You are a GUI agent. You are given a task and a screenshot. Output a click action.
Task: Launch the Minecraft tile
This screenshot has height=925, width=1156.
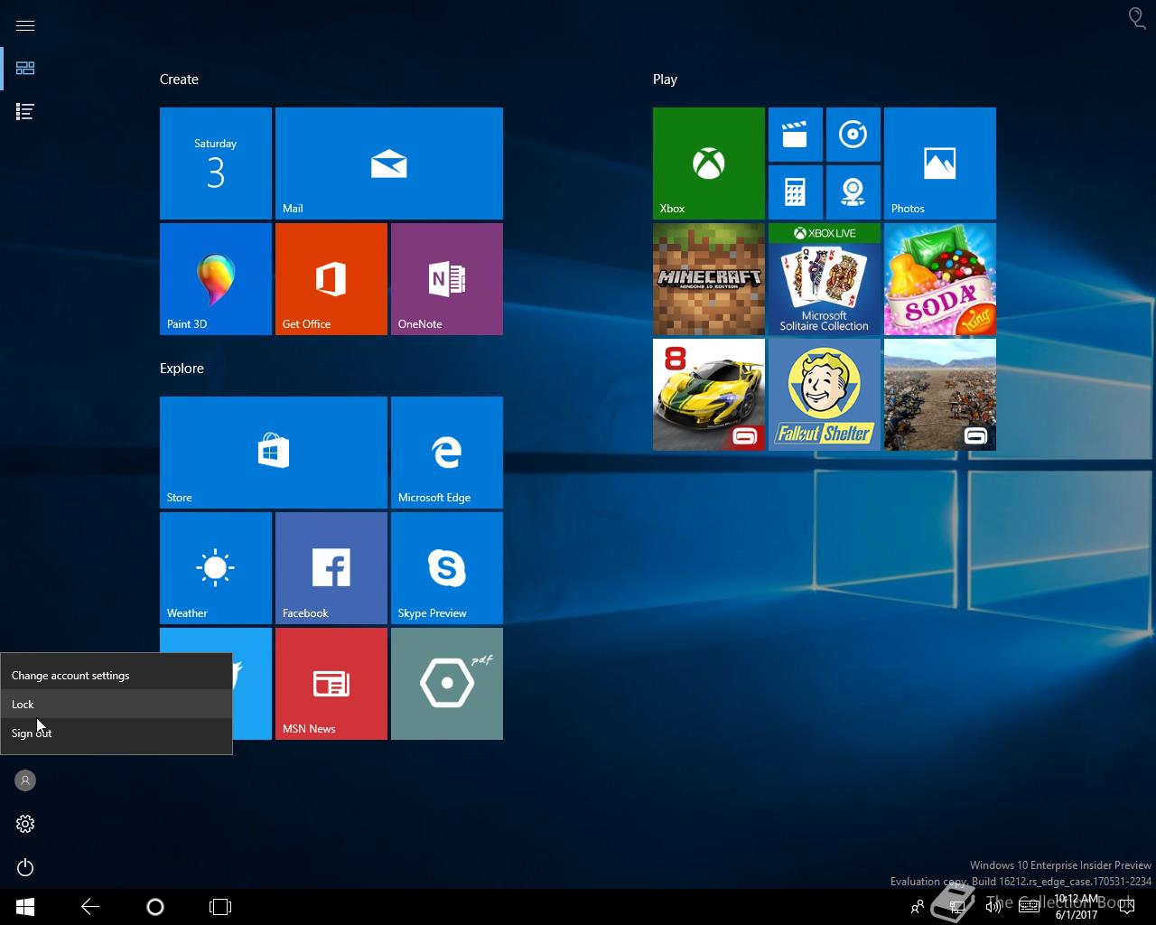(709, 279)
